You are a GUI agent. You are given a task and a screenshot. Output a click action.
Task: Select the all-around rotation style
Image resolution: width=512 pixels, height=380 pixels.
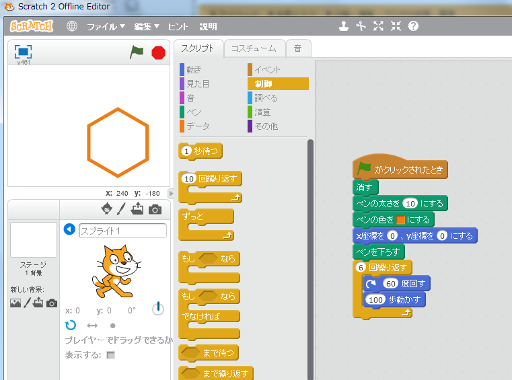[71, 325]
